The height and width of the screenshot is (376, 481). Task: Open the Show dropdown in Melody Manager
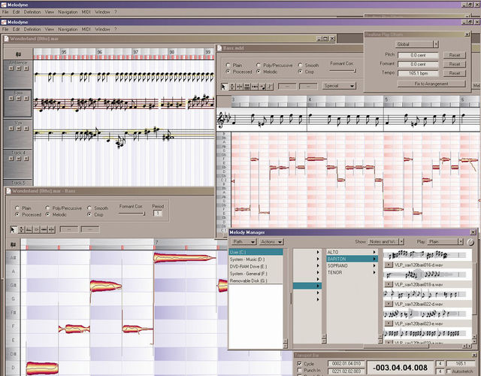tap(386, 242)
